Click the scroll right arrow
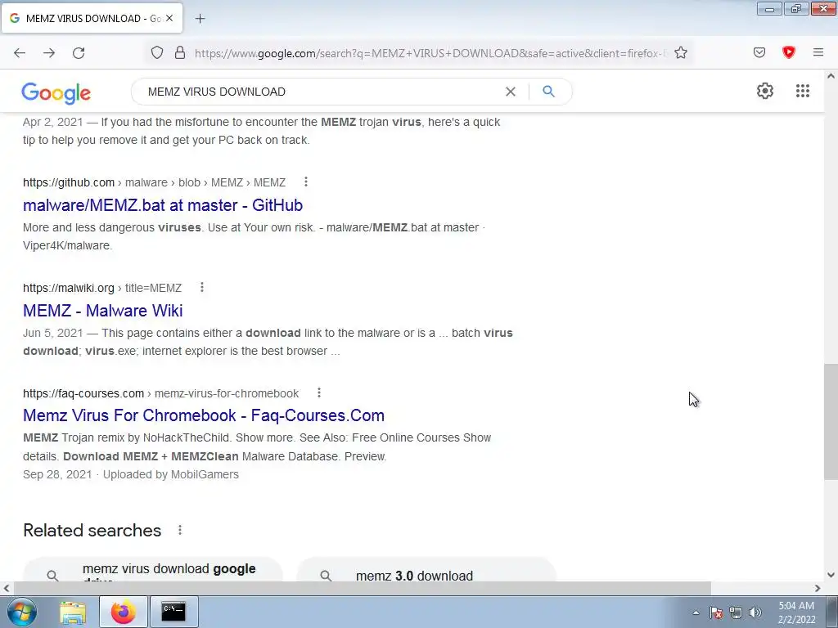The width and height of the screenshot is (838, 628). tap(818, 589)
